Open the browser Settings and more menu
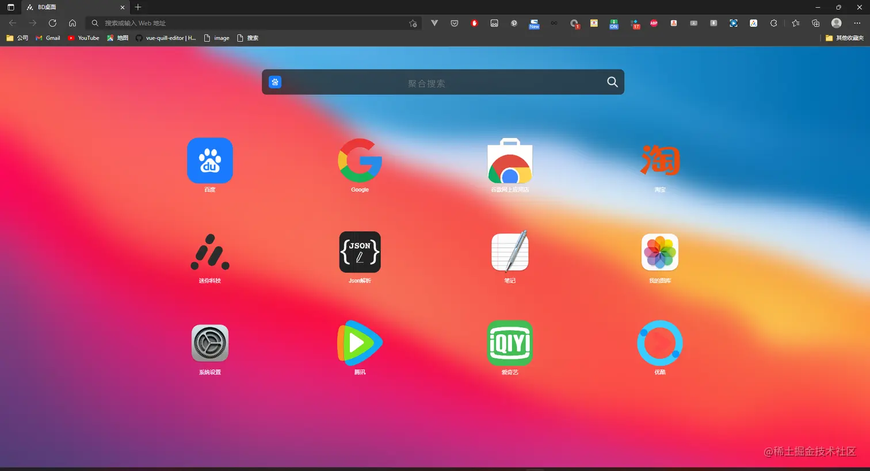870x471 pixels. 857,23
